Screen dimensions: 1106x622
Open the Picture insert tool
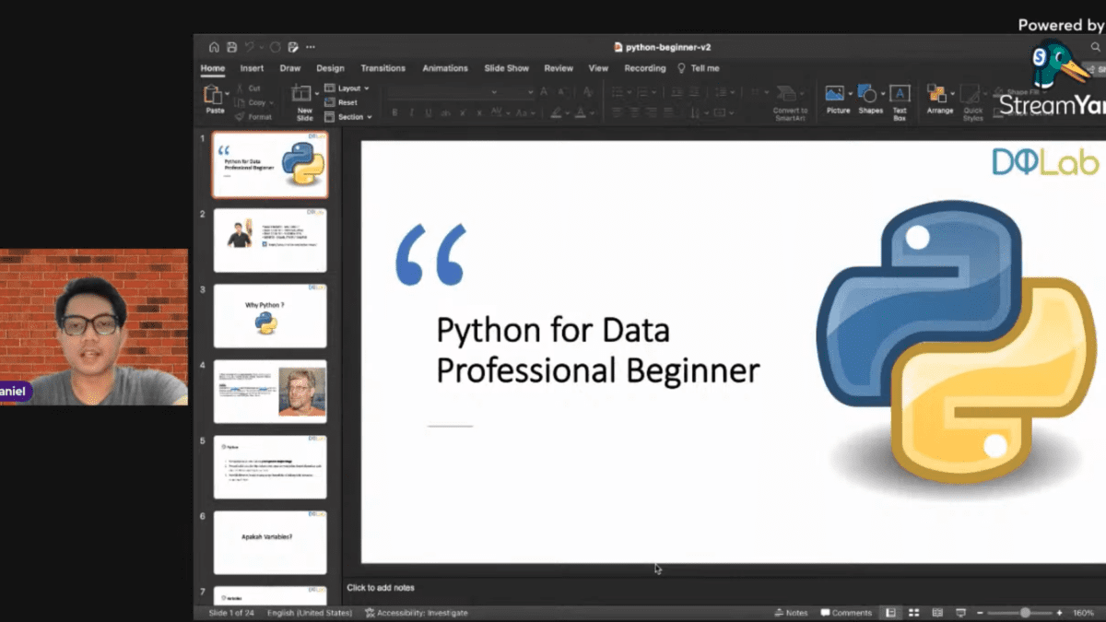tap(837, 95)
